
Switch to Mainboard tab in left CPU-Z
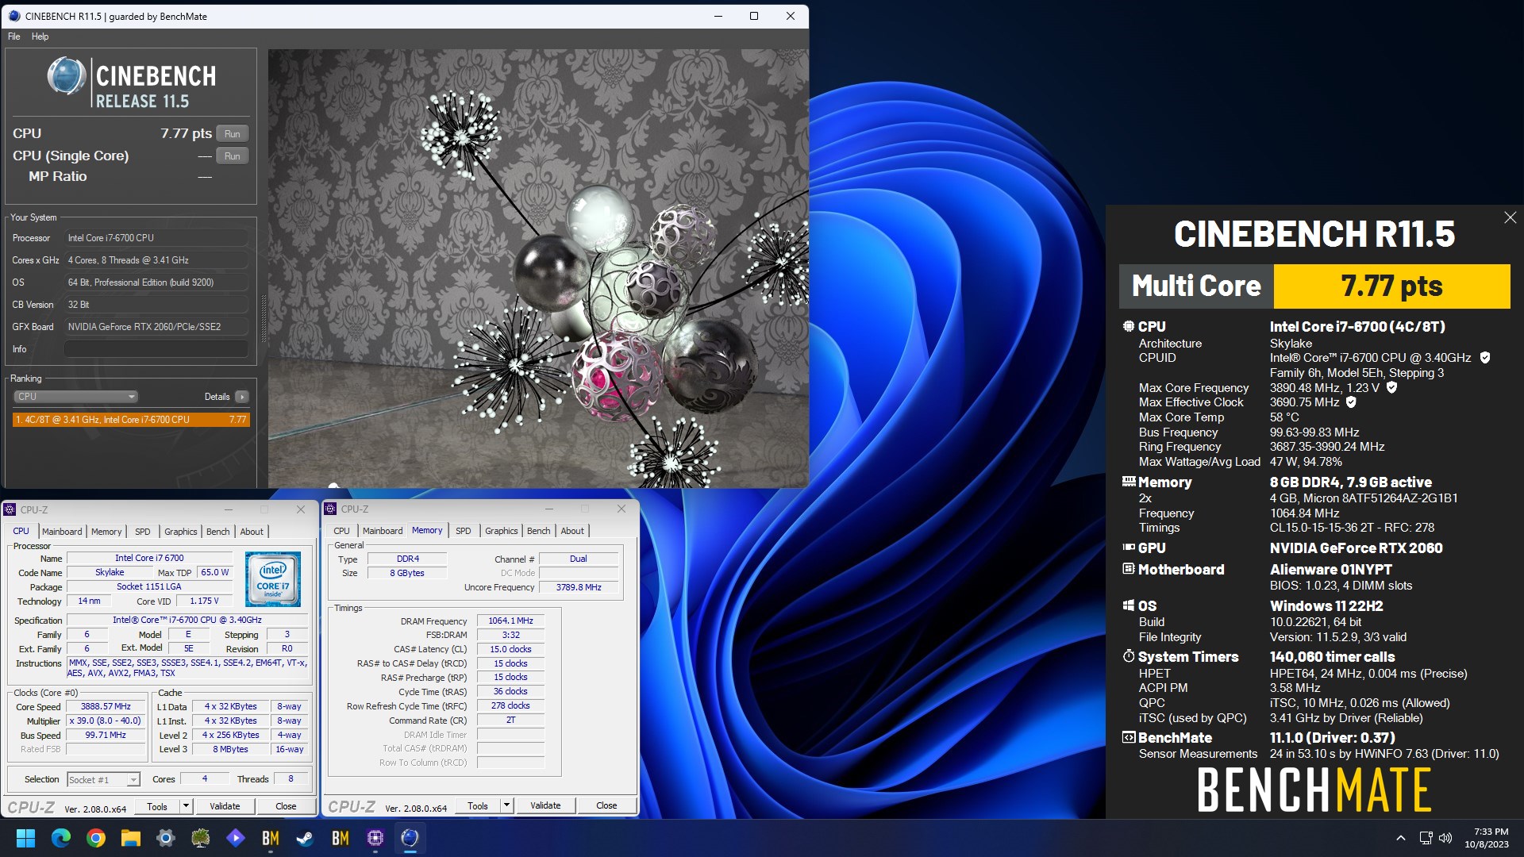coord(62,532)
